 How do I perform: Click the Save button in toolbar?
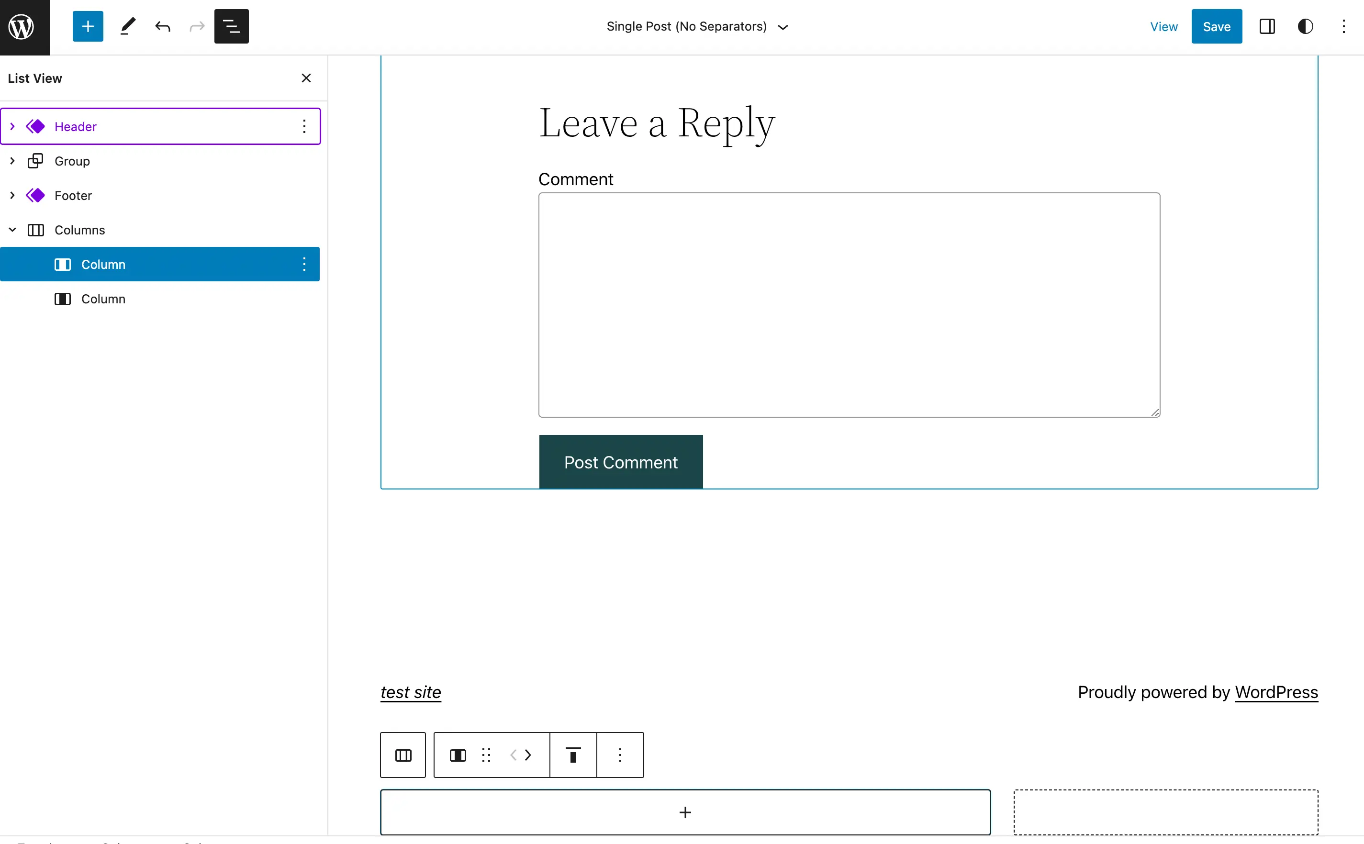tap(1216, 26)
